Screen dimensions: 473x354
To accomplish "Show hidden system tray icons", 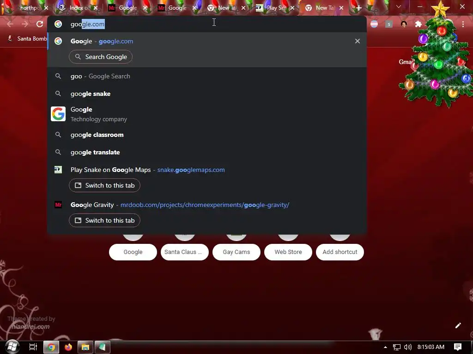I will pyautogui.click(x=385, y=347).
